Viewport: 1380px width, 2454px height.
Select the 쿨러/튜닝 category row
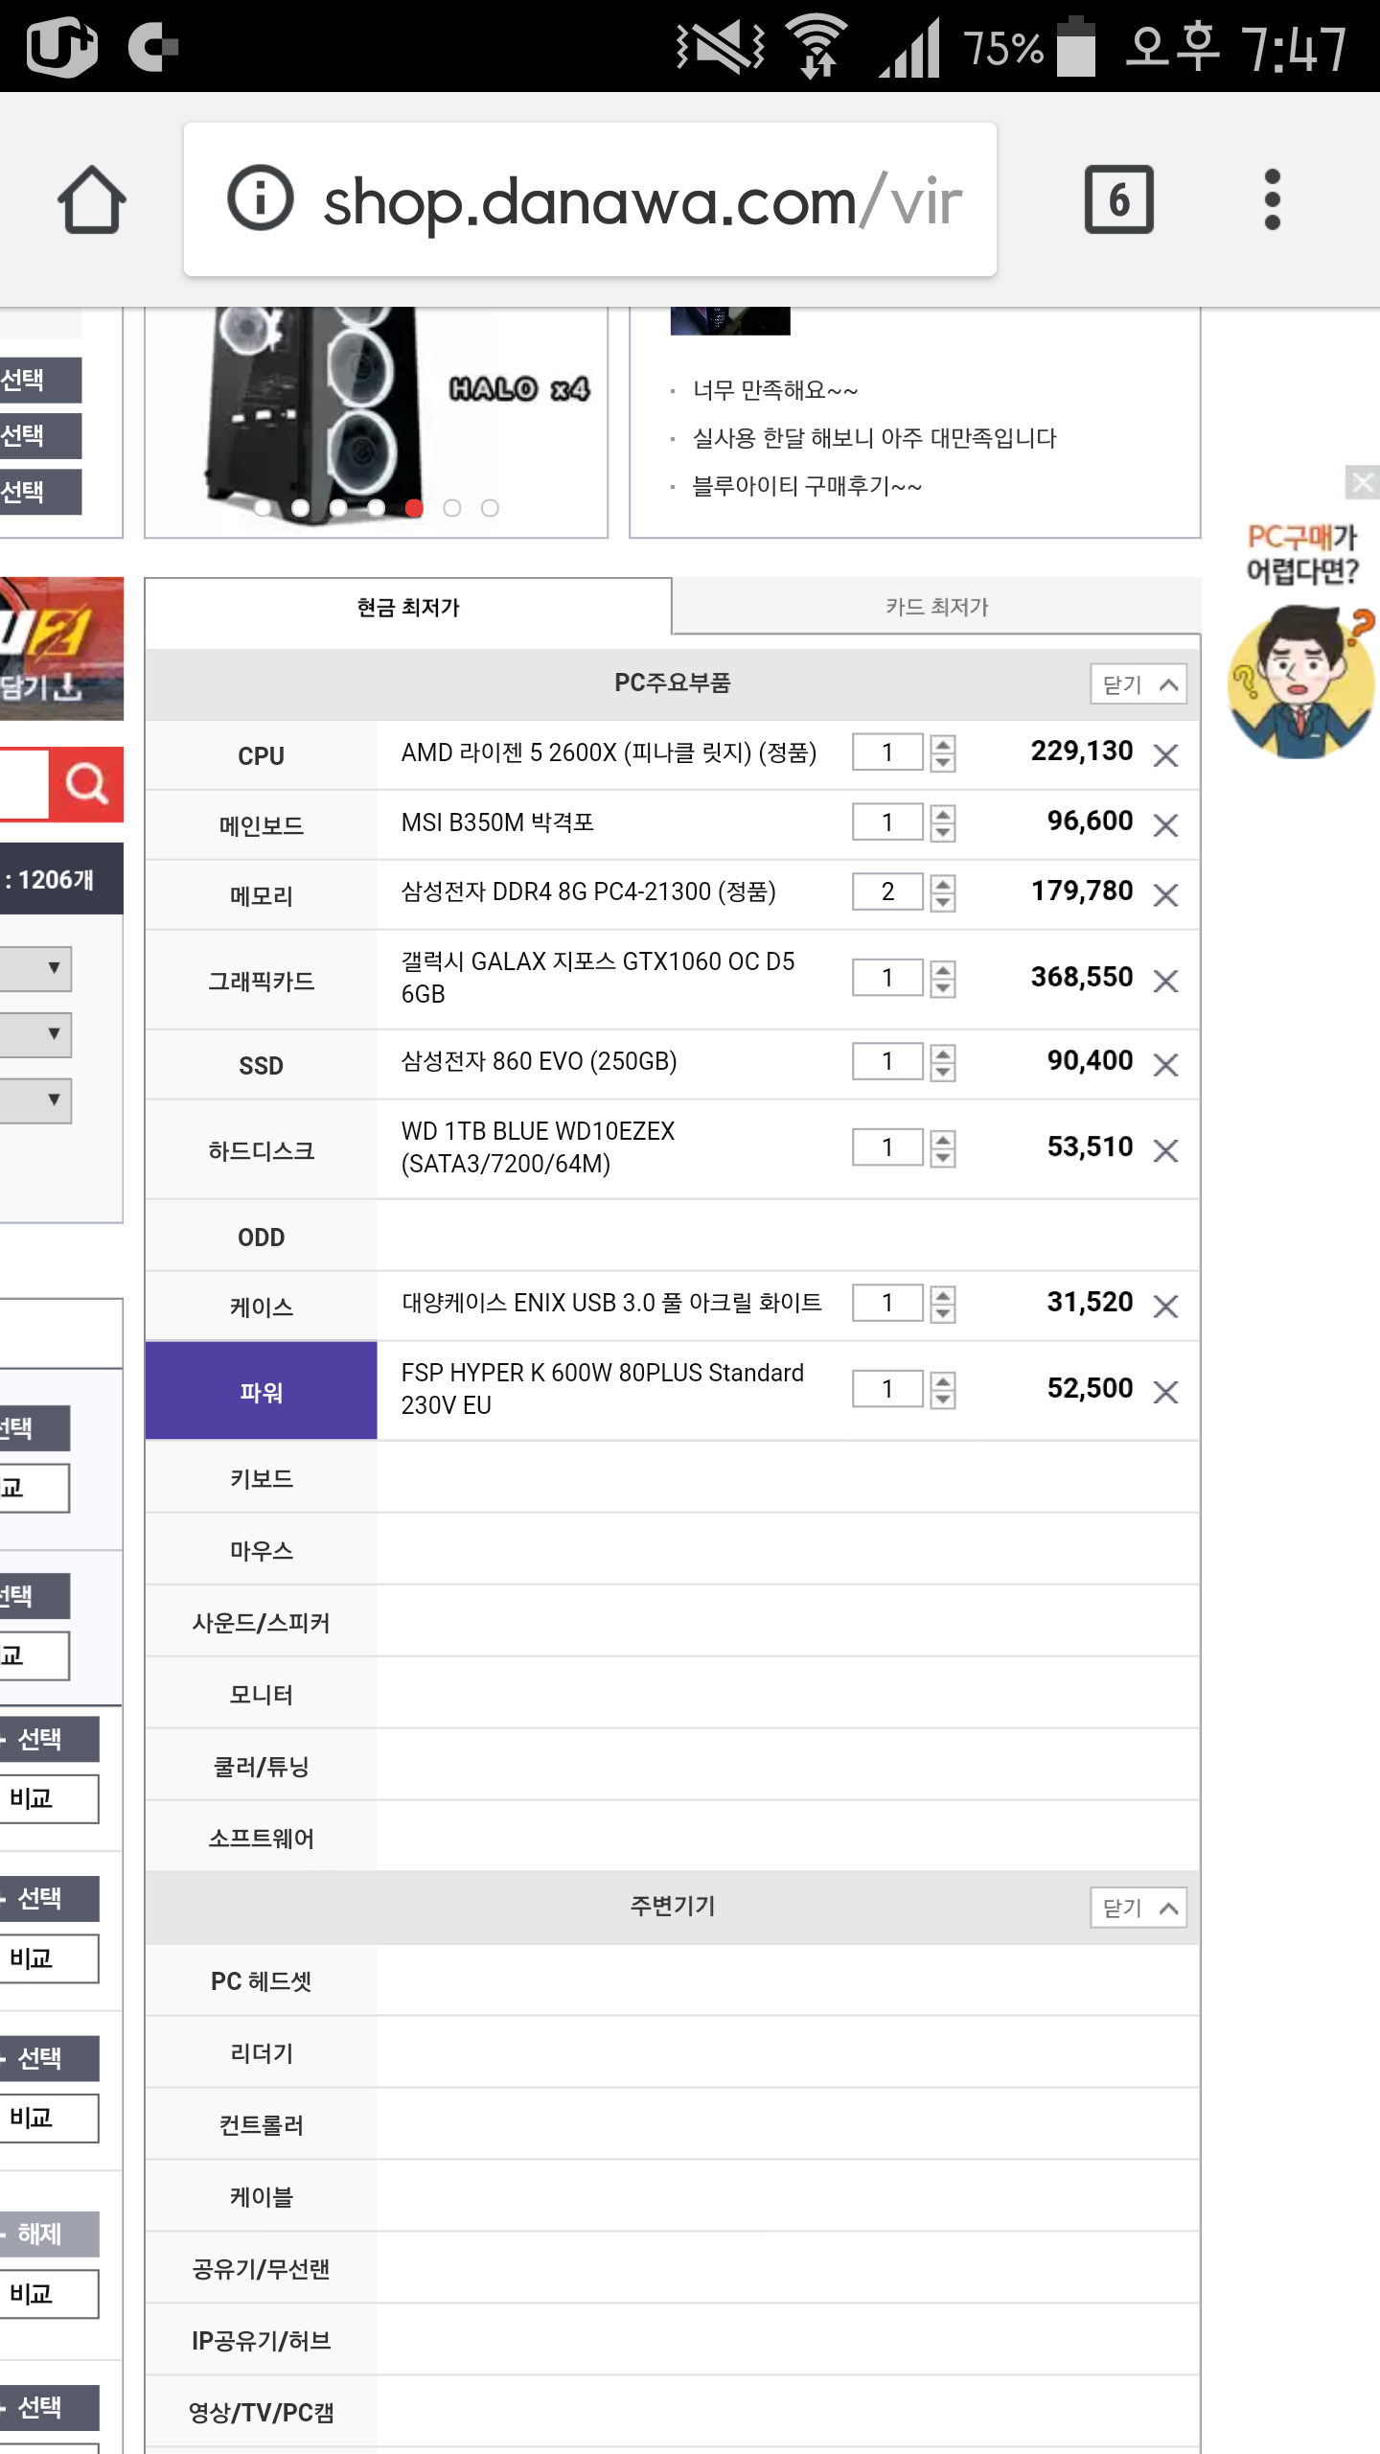point(261,1766)
